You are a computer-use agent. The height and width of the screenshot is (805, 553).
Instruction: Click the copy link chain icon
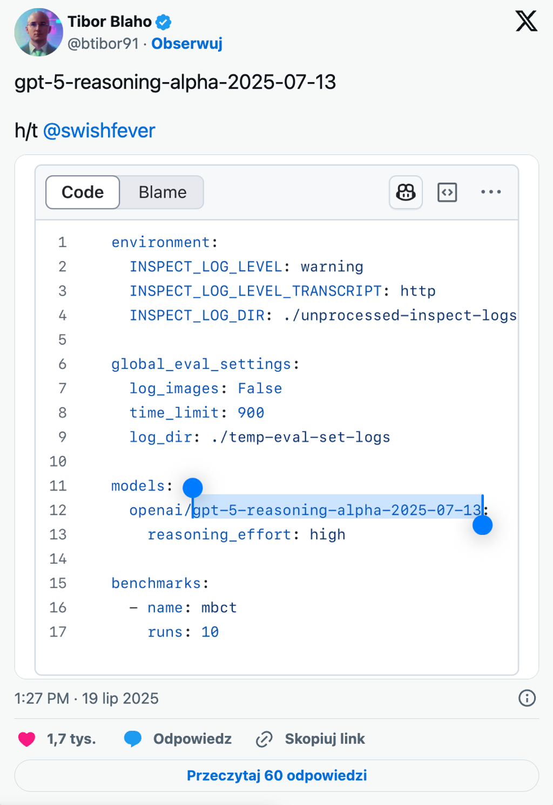click(x=264, y=739)
